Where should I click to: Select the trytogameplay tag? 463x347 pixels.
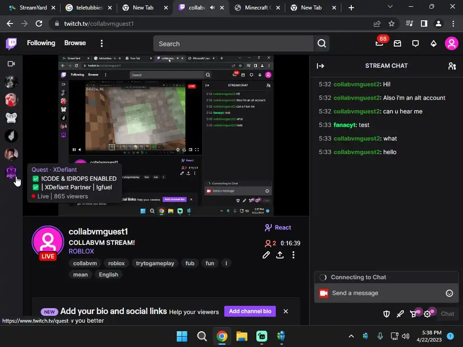tap(155, 263)
